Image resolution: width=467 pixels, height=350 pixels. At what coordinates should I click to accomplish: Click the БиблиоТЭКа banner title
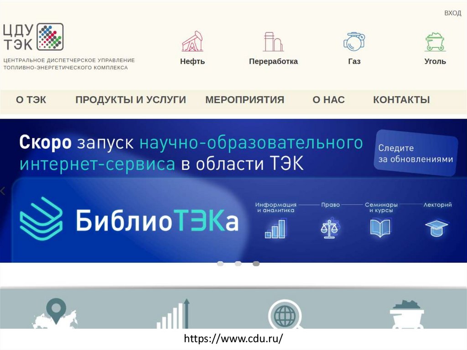click(157, 220)
